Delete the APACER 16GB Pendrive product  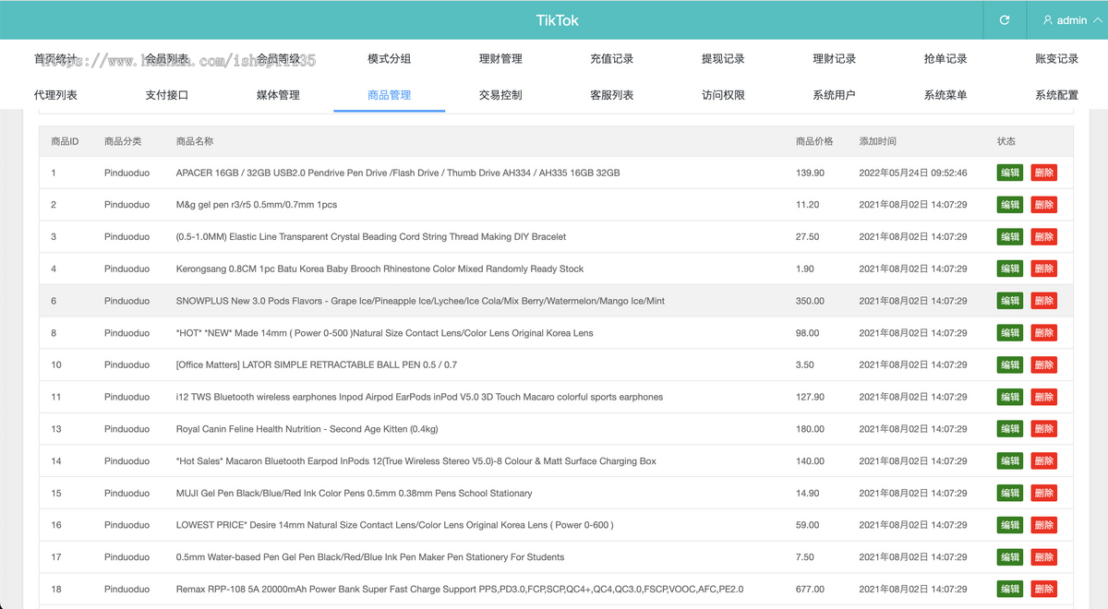[1044, 173]
